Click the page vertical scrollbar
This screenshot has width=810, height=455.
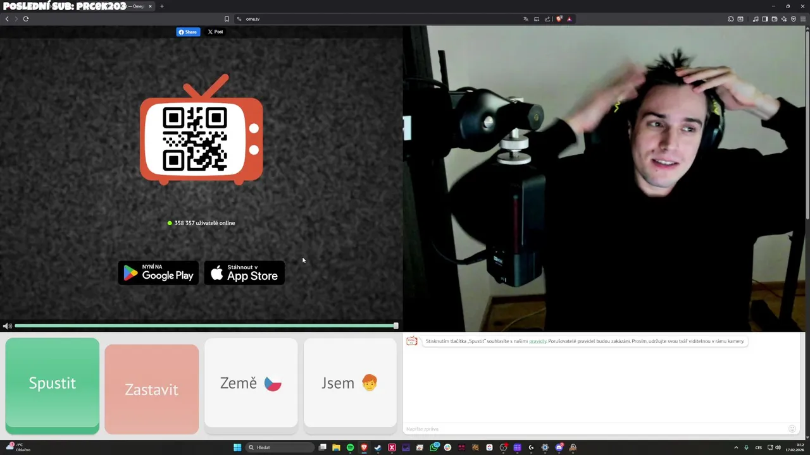807,126
